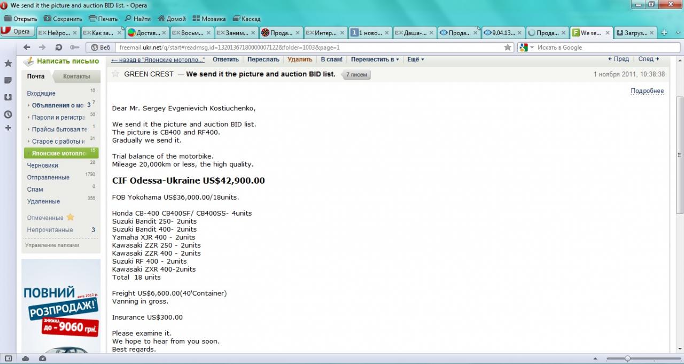Open the Найти (Find) tool
684x364 pixels.
(x=137, y=19)
